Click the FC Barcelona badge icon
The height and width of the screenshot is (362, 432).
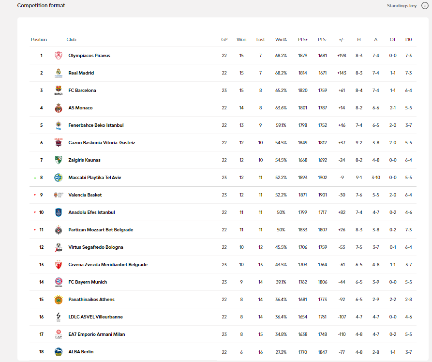[59, 90]
